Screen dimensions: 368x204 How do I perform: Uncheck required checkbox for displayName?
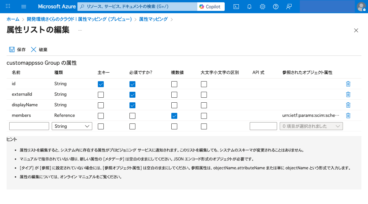coord(132,105)
